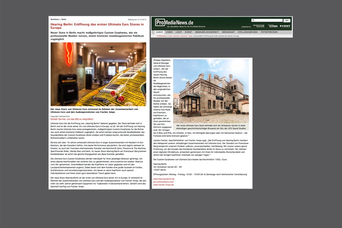Select the AUDIO navigation tab
The width and height of the screenshot is (342, 228).
pyautogui.click(x=160, y=32)
